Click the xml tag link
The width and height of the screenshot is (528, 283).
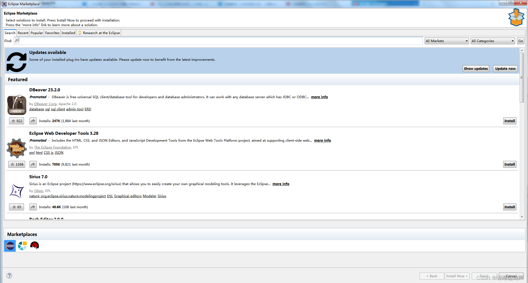click(x=32, y=152)
